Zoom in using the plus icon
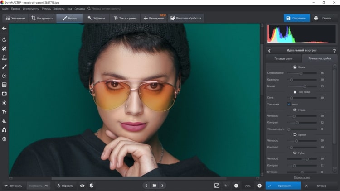Image resolution: width=340 pixels, height=191 pixels. pos(259,186)
